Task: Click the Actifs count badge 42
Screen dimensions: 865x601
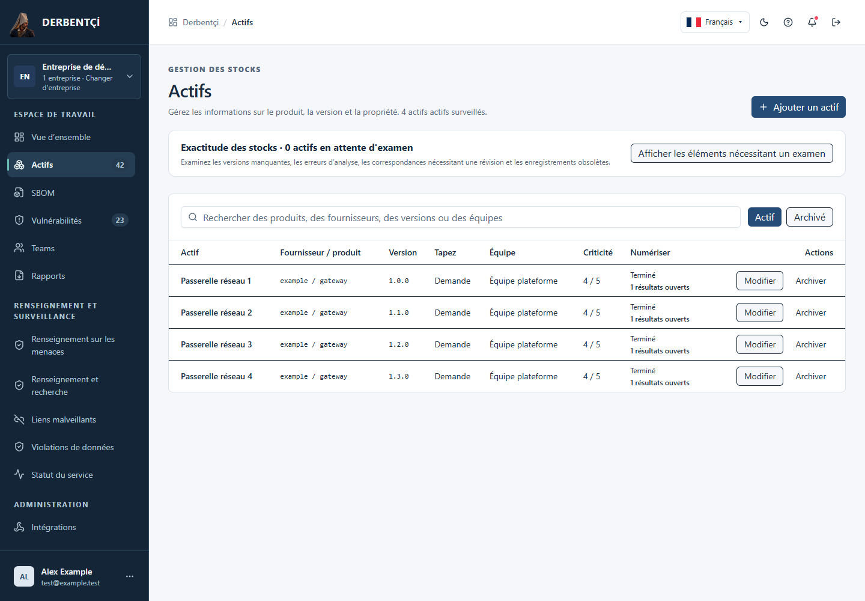Action: [120, 165]
